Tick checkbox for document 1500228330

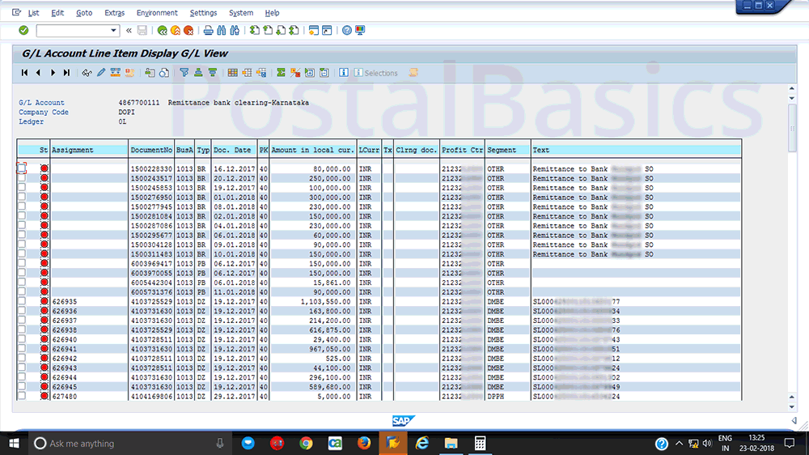[x=22, y=168]
